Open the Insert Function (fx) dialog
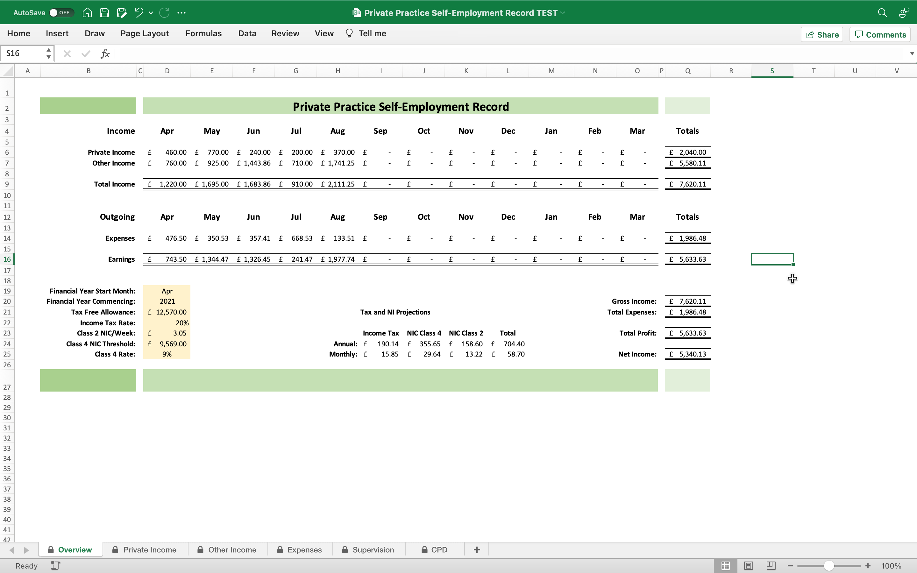This screenshot has height=573, width=917. click(x=105, y=53)
